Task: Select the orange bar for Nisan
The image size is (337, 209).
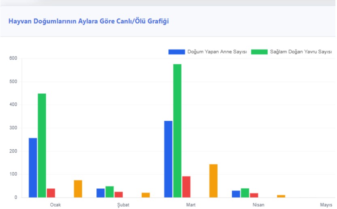Action: pyautogui.click(x=281, y=196)
